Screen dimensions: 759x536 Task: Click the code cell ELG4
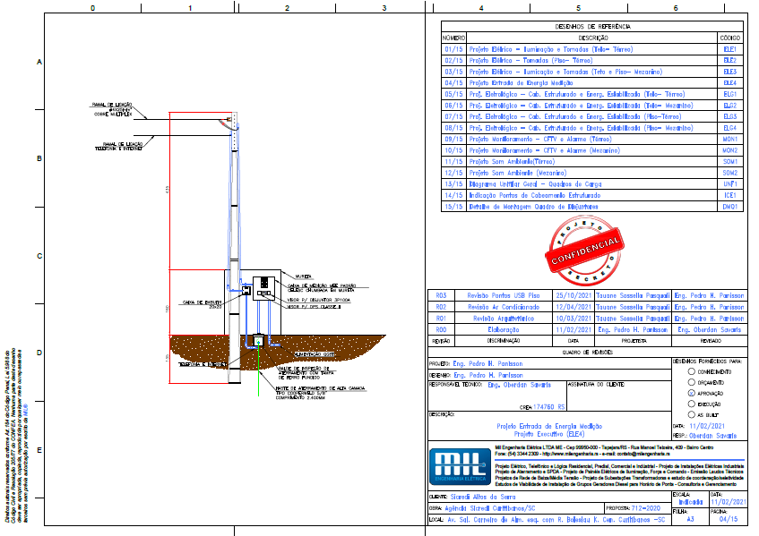(730, 128)
